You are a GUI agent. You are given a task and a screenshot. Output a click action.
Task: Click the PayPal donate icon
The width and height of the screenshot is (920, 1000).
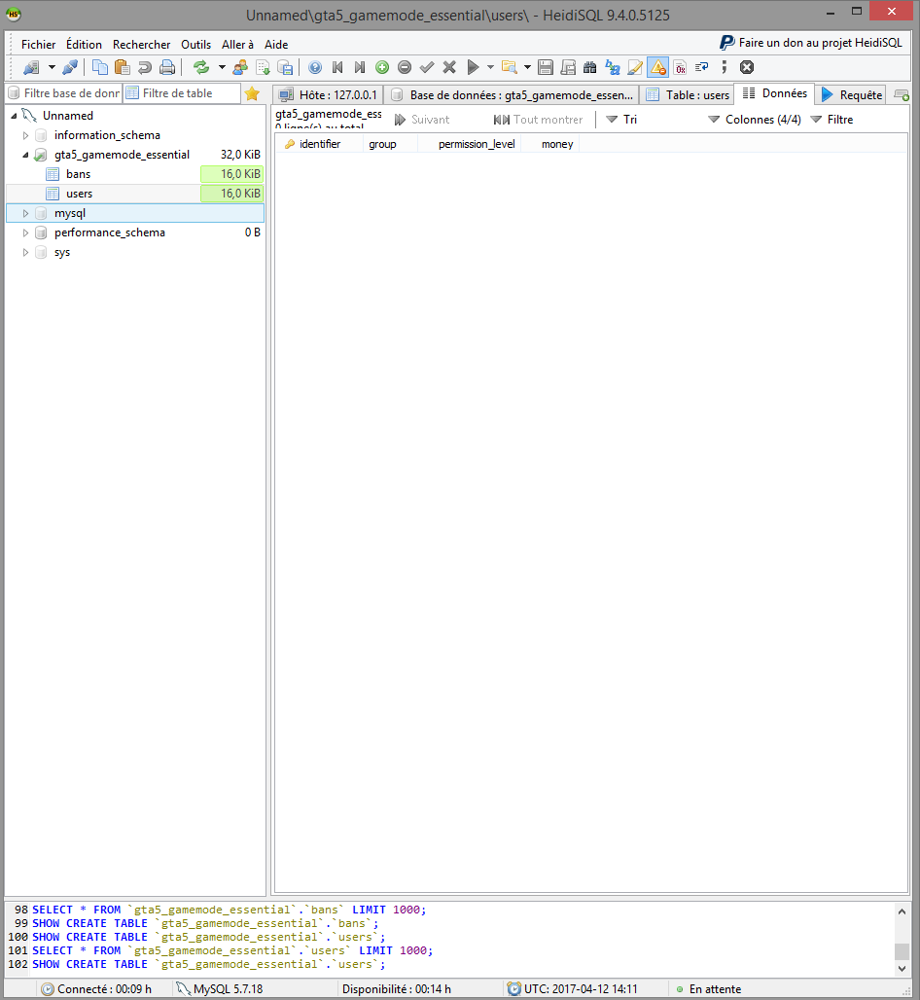(x=726, y=43)
